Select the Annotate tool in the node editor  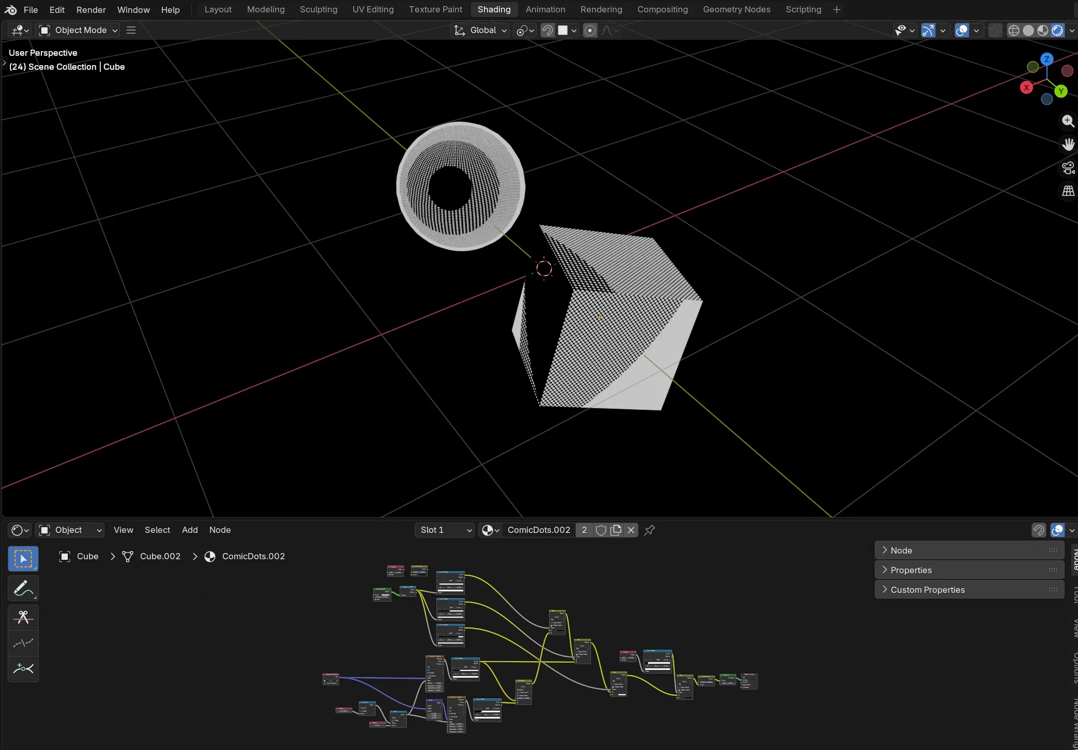click(23, 588)
